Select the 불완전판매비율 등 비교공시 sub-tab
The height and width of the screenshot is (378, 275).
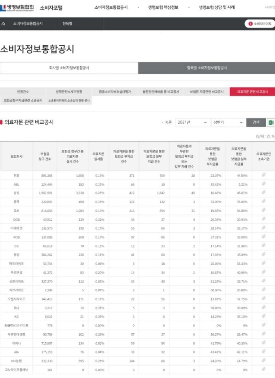(x=161, y=92)
